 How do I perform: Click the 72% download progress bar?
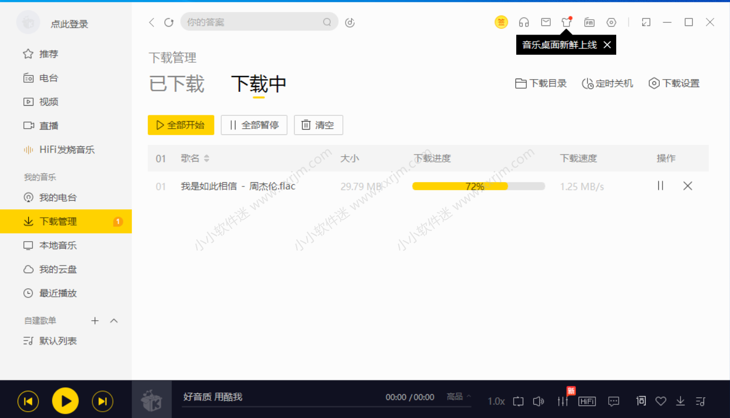tap(479, 186)
